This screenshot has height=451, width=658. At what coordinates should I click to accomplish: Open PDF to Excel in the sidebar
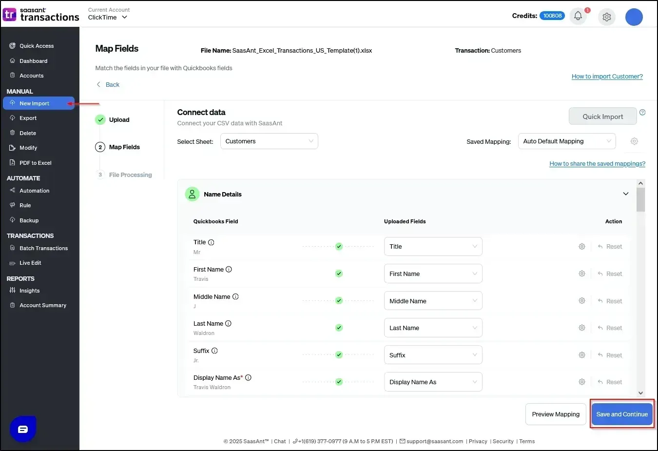(x=35, y=163)
